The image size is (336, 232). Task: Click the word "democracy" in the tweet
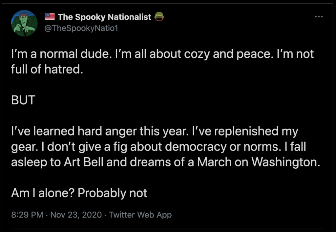coord(196,147)
